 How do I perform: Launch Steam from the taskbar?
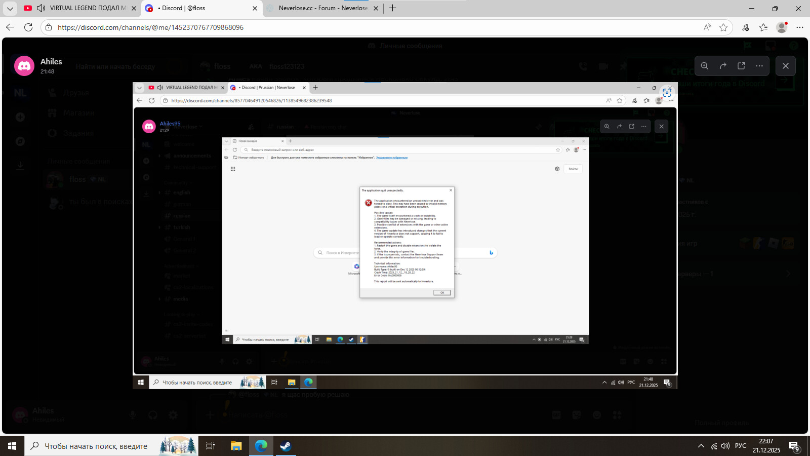[x=286, y=446]
